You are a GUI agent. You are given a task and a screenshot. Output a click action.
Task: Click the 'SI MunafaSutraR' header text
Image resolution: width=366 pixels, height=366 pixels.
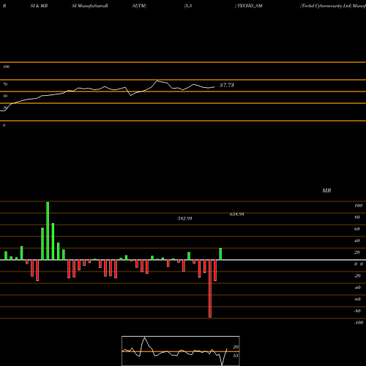tap(90, 6)
